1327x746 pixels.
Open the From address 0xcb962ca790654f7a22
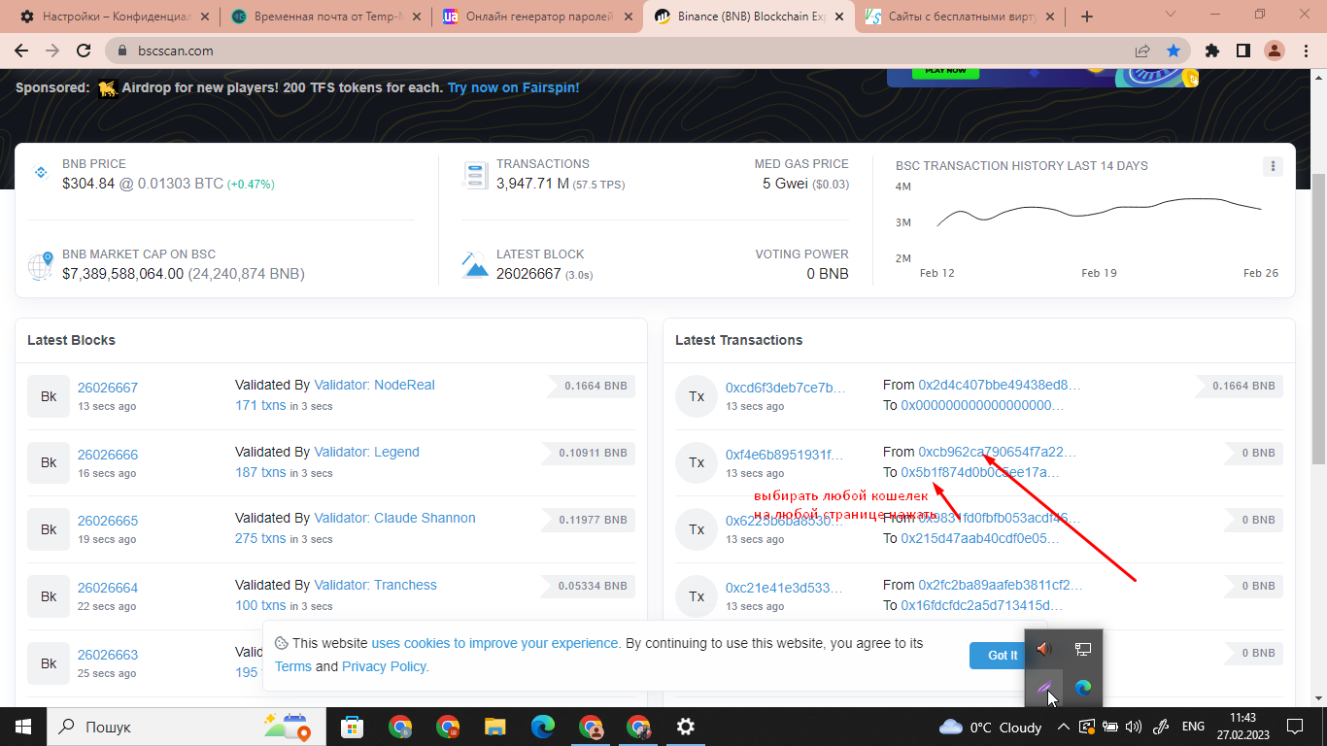tap(997, 452)
